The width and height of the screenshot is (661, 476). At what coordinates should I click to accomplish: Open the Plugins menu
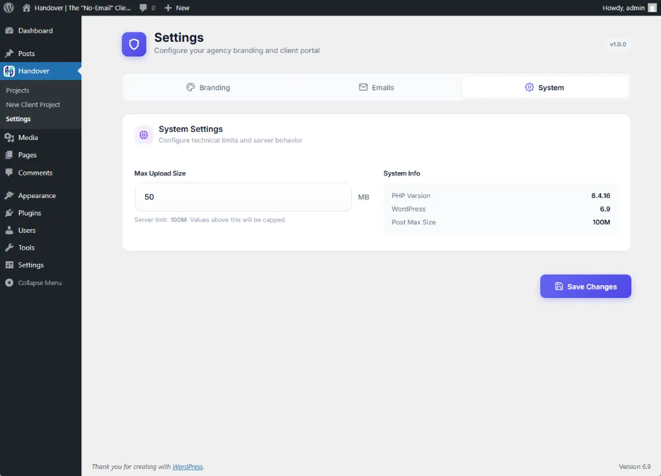(x=29, y=213)
